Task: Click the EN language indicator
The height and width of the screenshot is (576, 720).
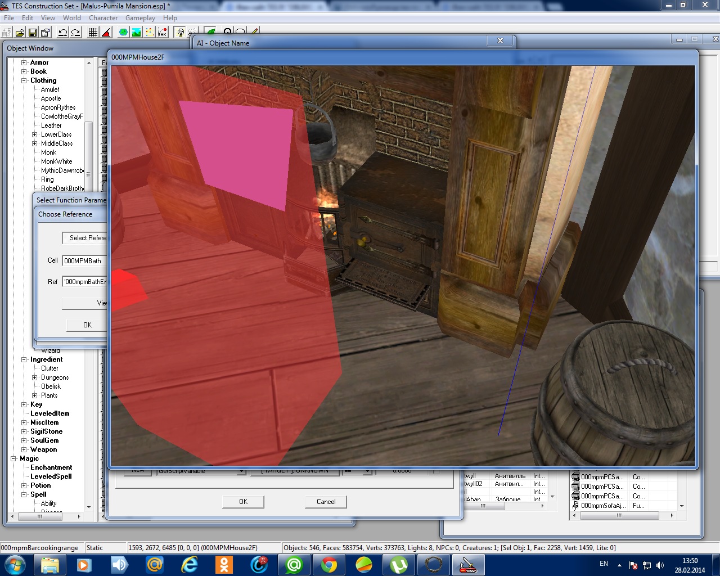Action: (604, 564)
